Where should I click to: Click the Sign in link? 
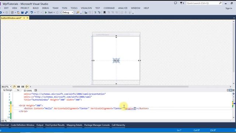coord(229,8)
